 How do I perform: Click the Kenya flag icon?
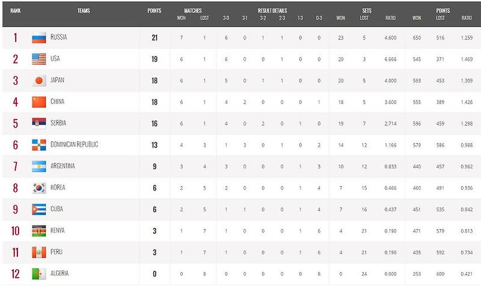click(x=39, y=231)
